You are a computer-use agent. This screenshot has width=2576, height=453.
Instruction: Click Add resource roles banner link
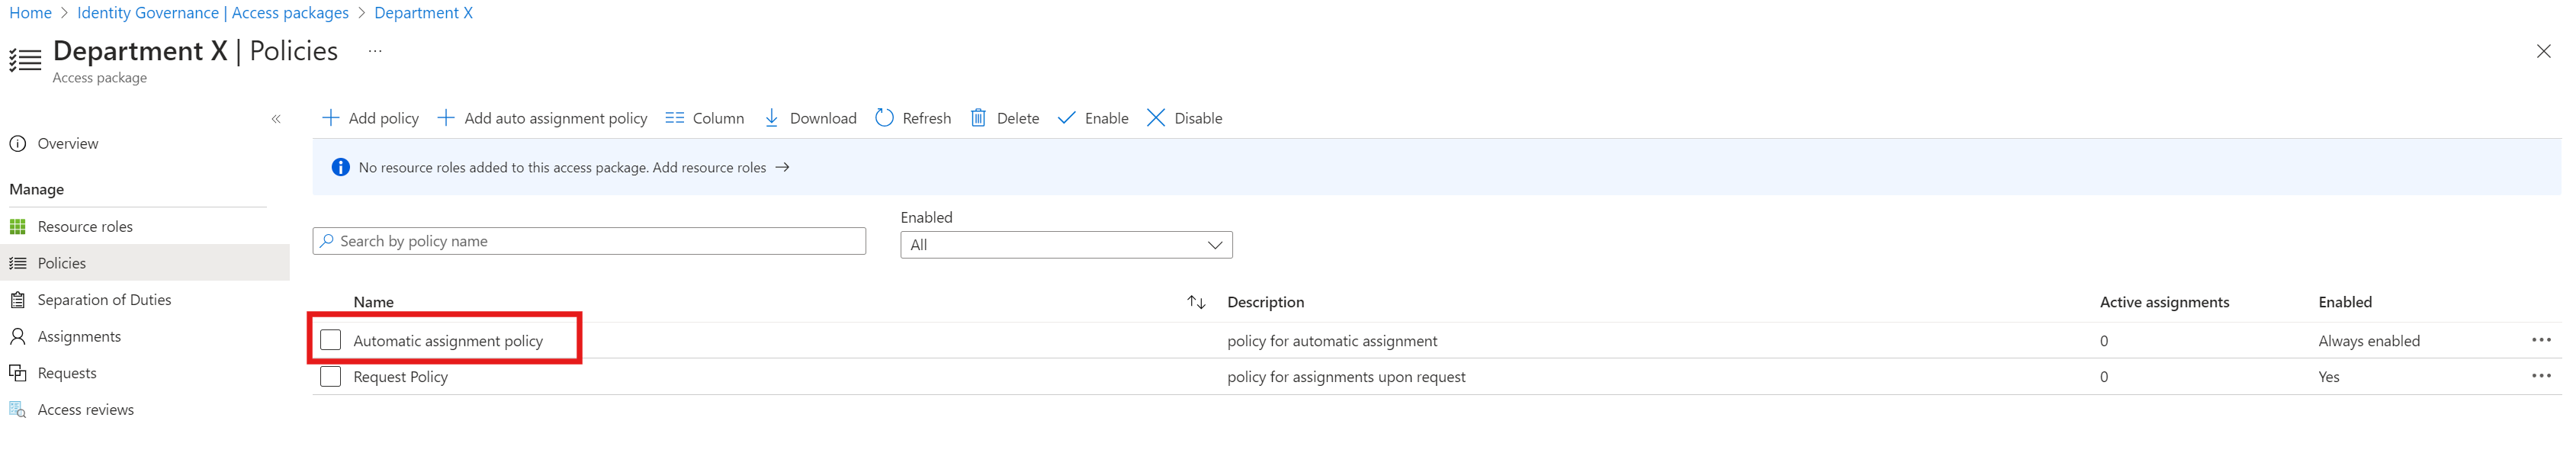pyautogui.click(x=720, y=168)
